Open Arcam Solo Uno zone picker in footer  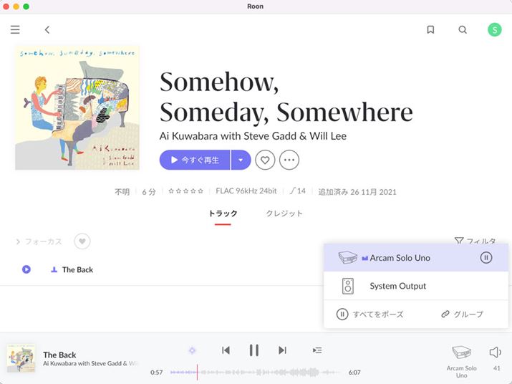click(x=461, y=362)
